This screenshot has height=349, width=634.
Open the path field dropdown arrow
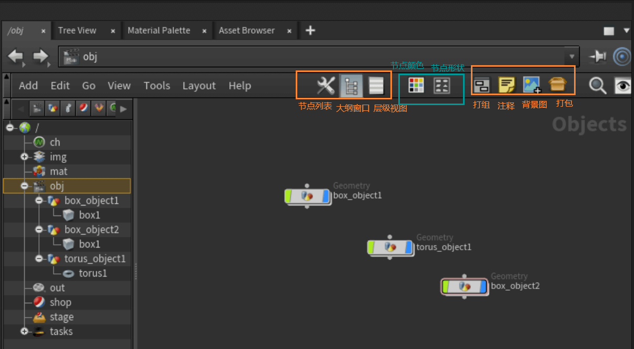(572, 57)
